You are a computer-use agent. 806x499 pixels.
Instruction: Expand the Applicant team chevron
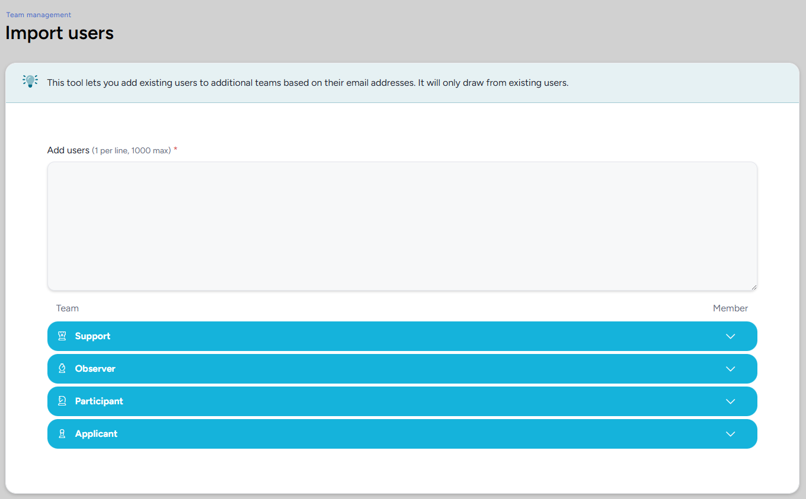click(x=730, y=434)
